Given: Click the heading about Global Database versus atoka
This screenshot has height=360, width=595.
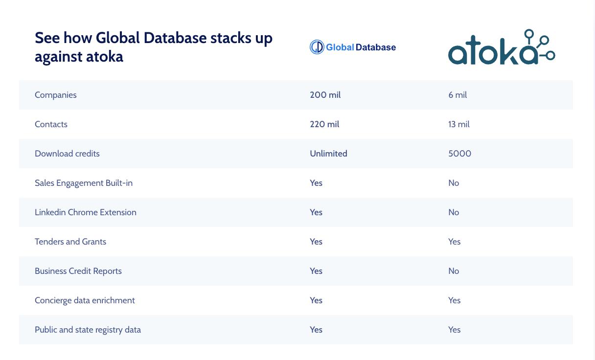Looking at the screenshot, I should [x=154, y=47].
